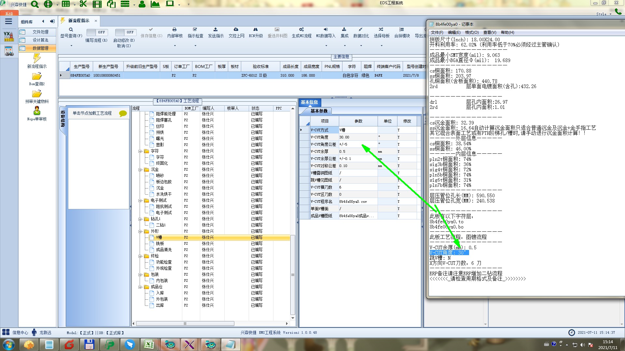Open the hamburger menu in left sidebar
625x351 pixels.
tap(8, 21)
